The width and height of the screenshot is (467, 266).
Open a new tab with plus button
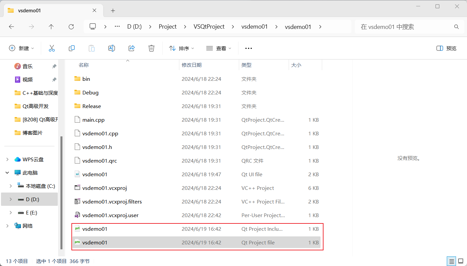113,11
